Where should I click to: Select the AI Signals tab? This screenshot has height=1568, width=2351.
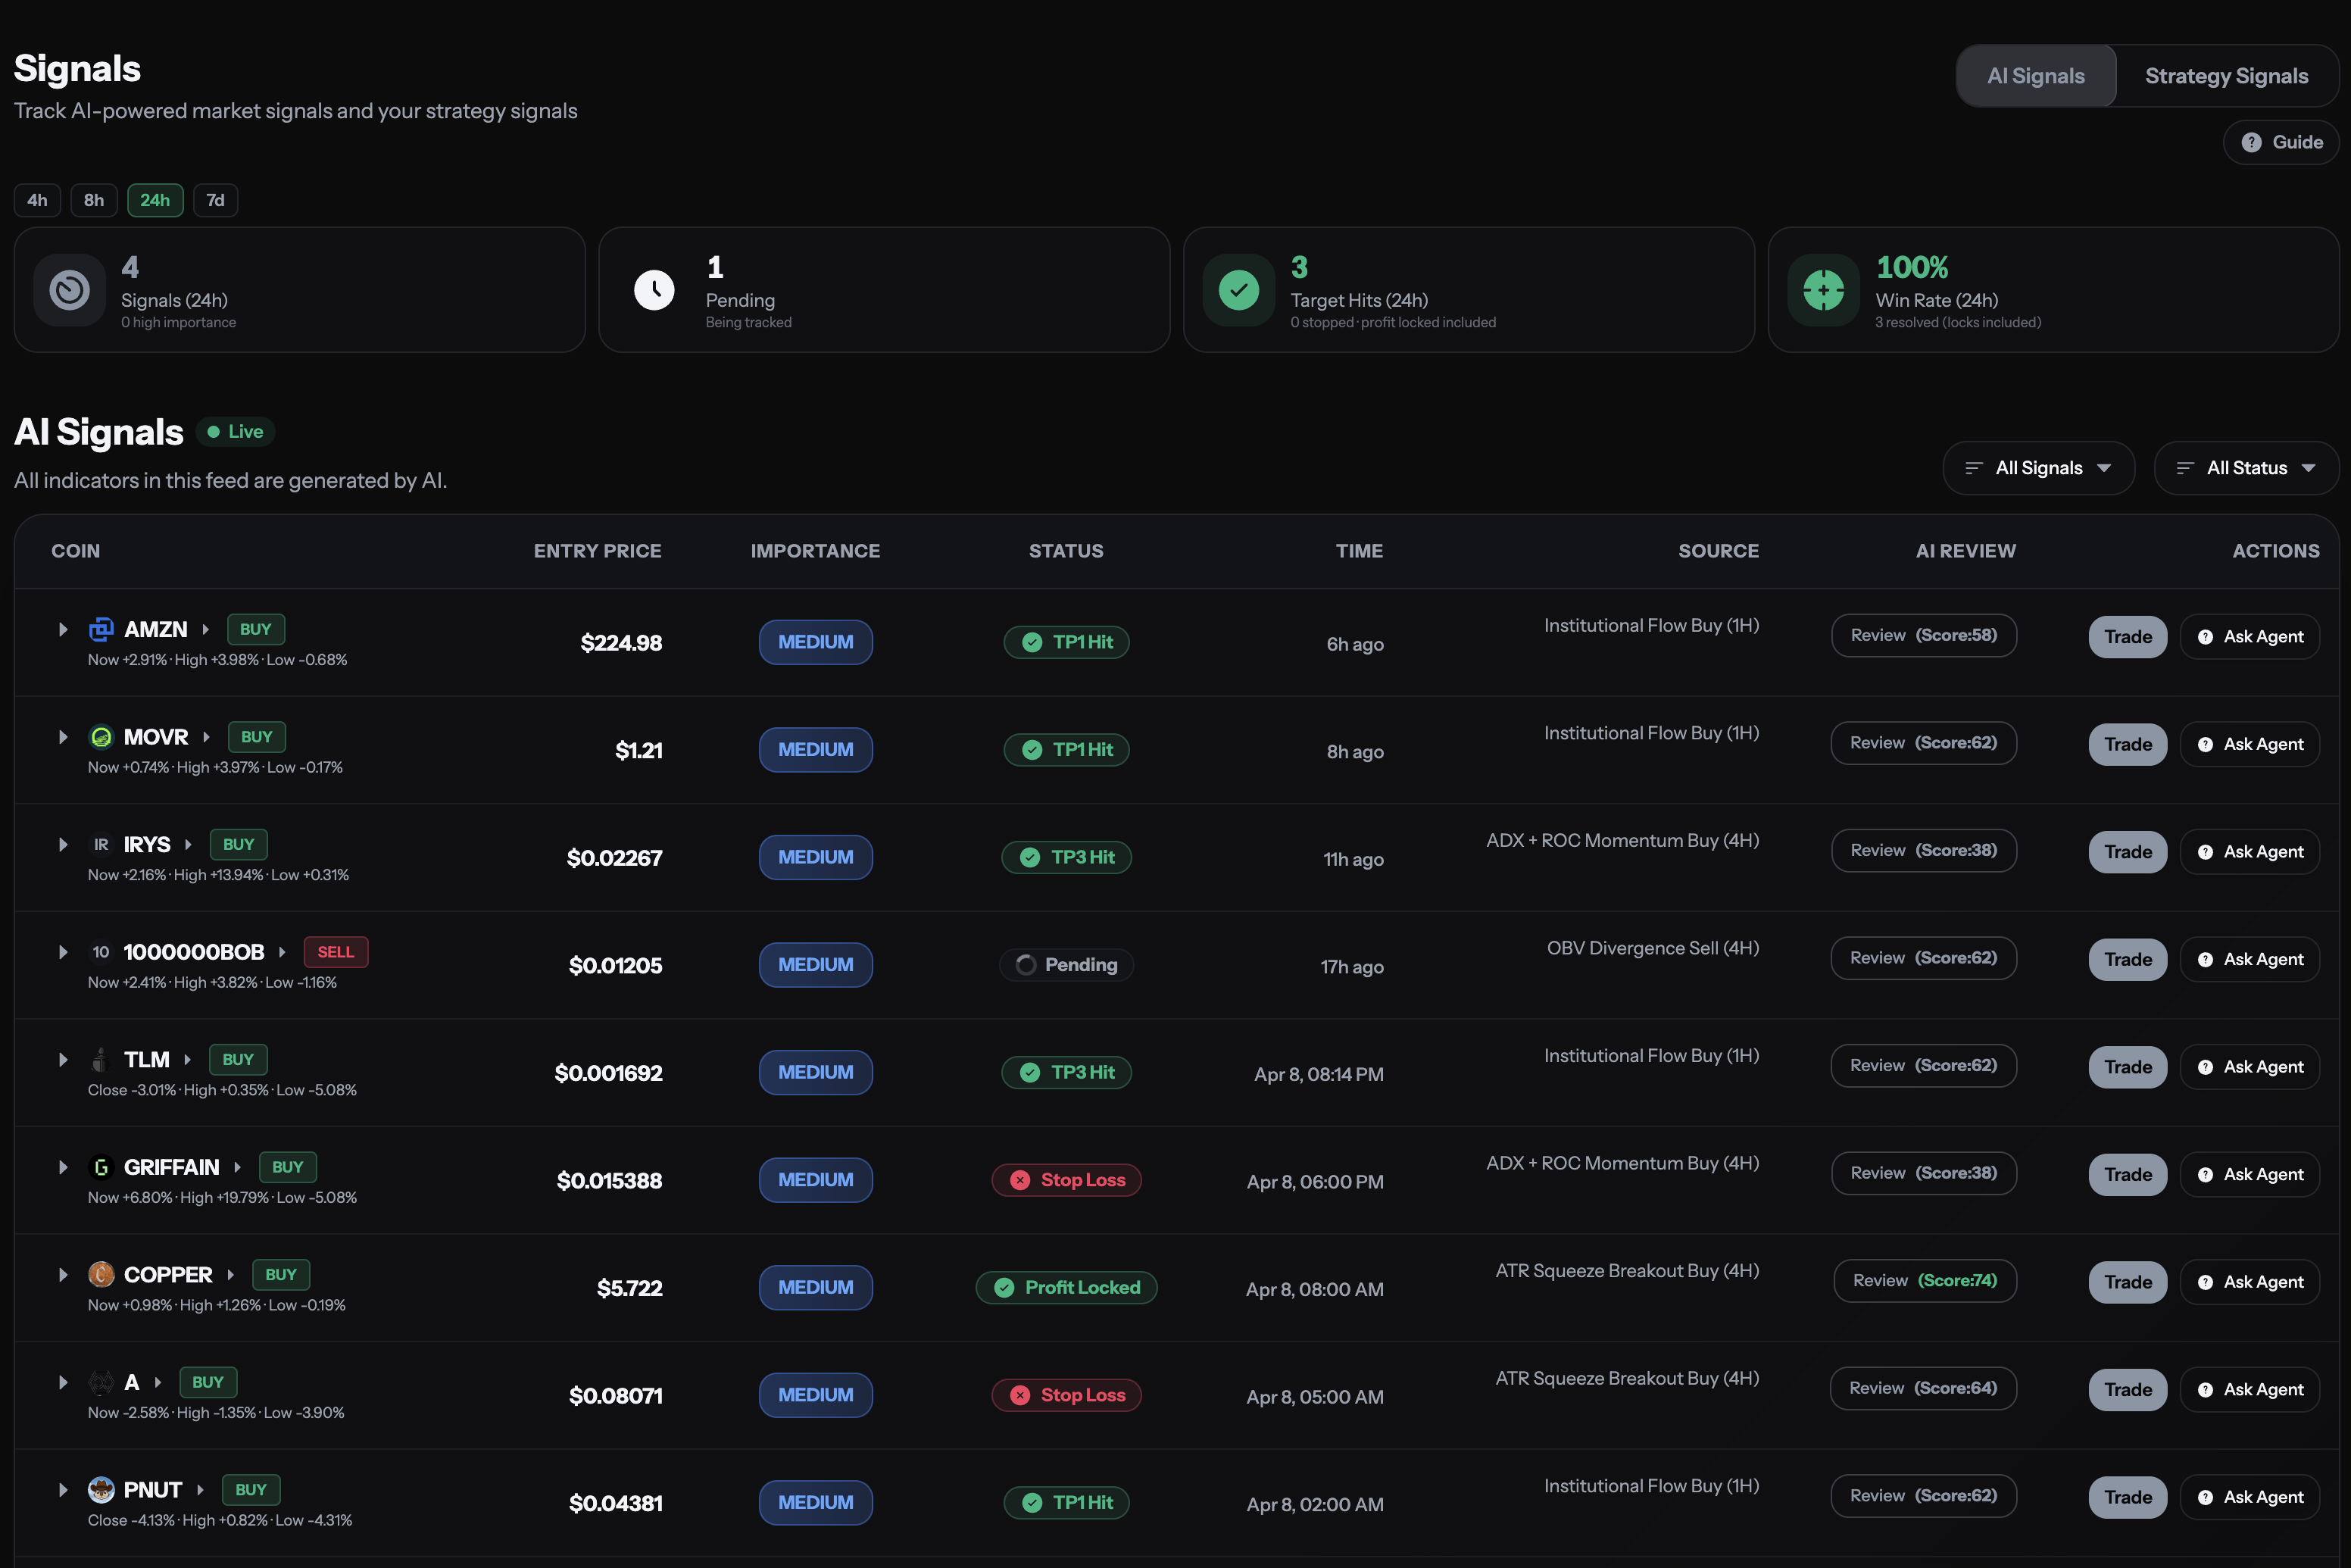pos(2036,75)
